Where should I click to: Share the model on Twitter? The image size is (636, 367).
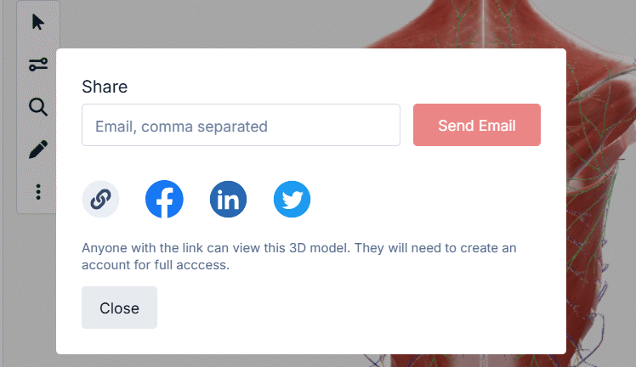point(292,200)
